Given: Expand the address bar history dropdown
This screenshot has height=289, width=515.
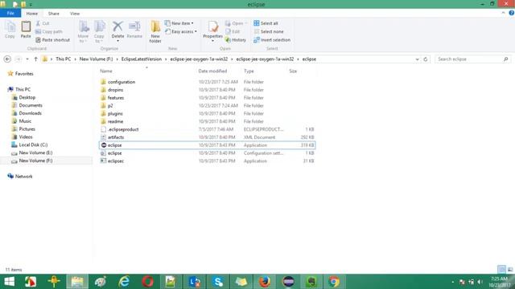Looking at the screenshot, I should tap(417, 59).
